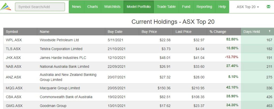
Task: Click in the Symbol Search/Add field
Action: (x=40, y=7)
